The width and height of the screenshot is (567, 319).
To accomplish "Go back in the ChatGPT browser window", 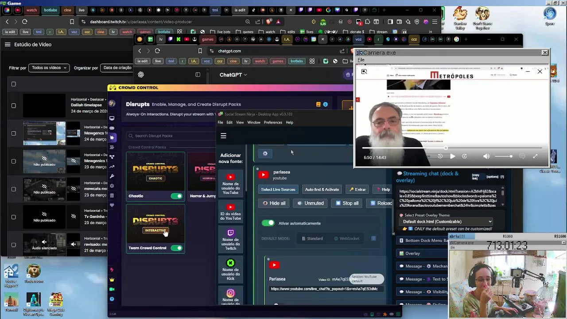I will click(140, 51).
